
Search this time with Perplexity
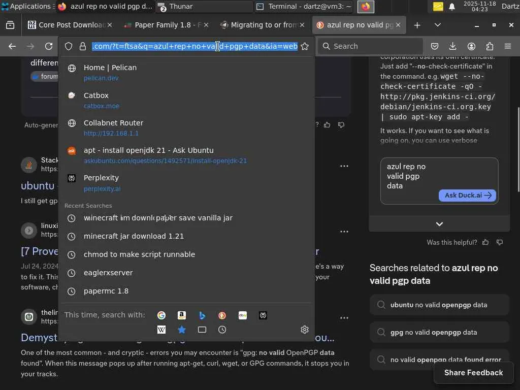[263, 315]
